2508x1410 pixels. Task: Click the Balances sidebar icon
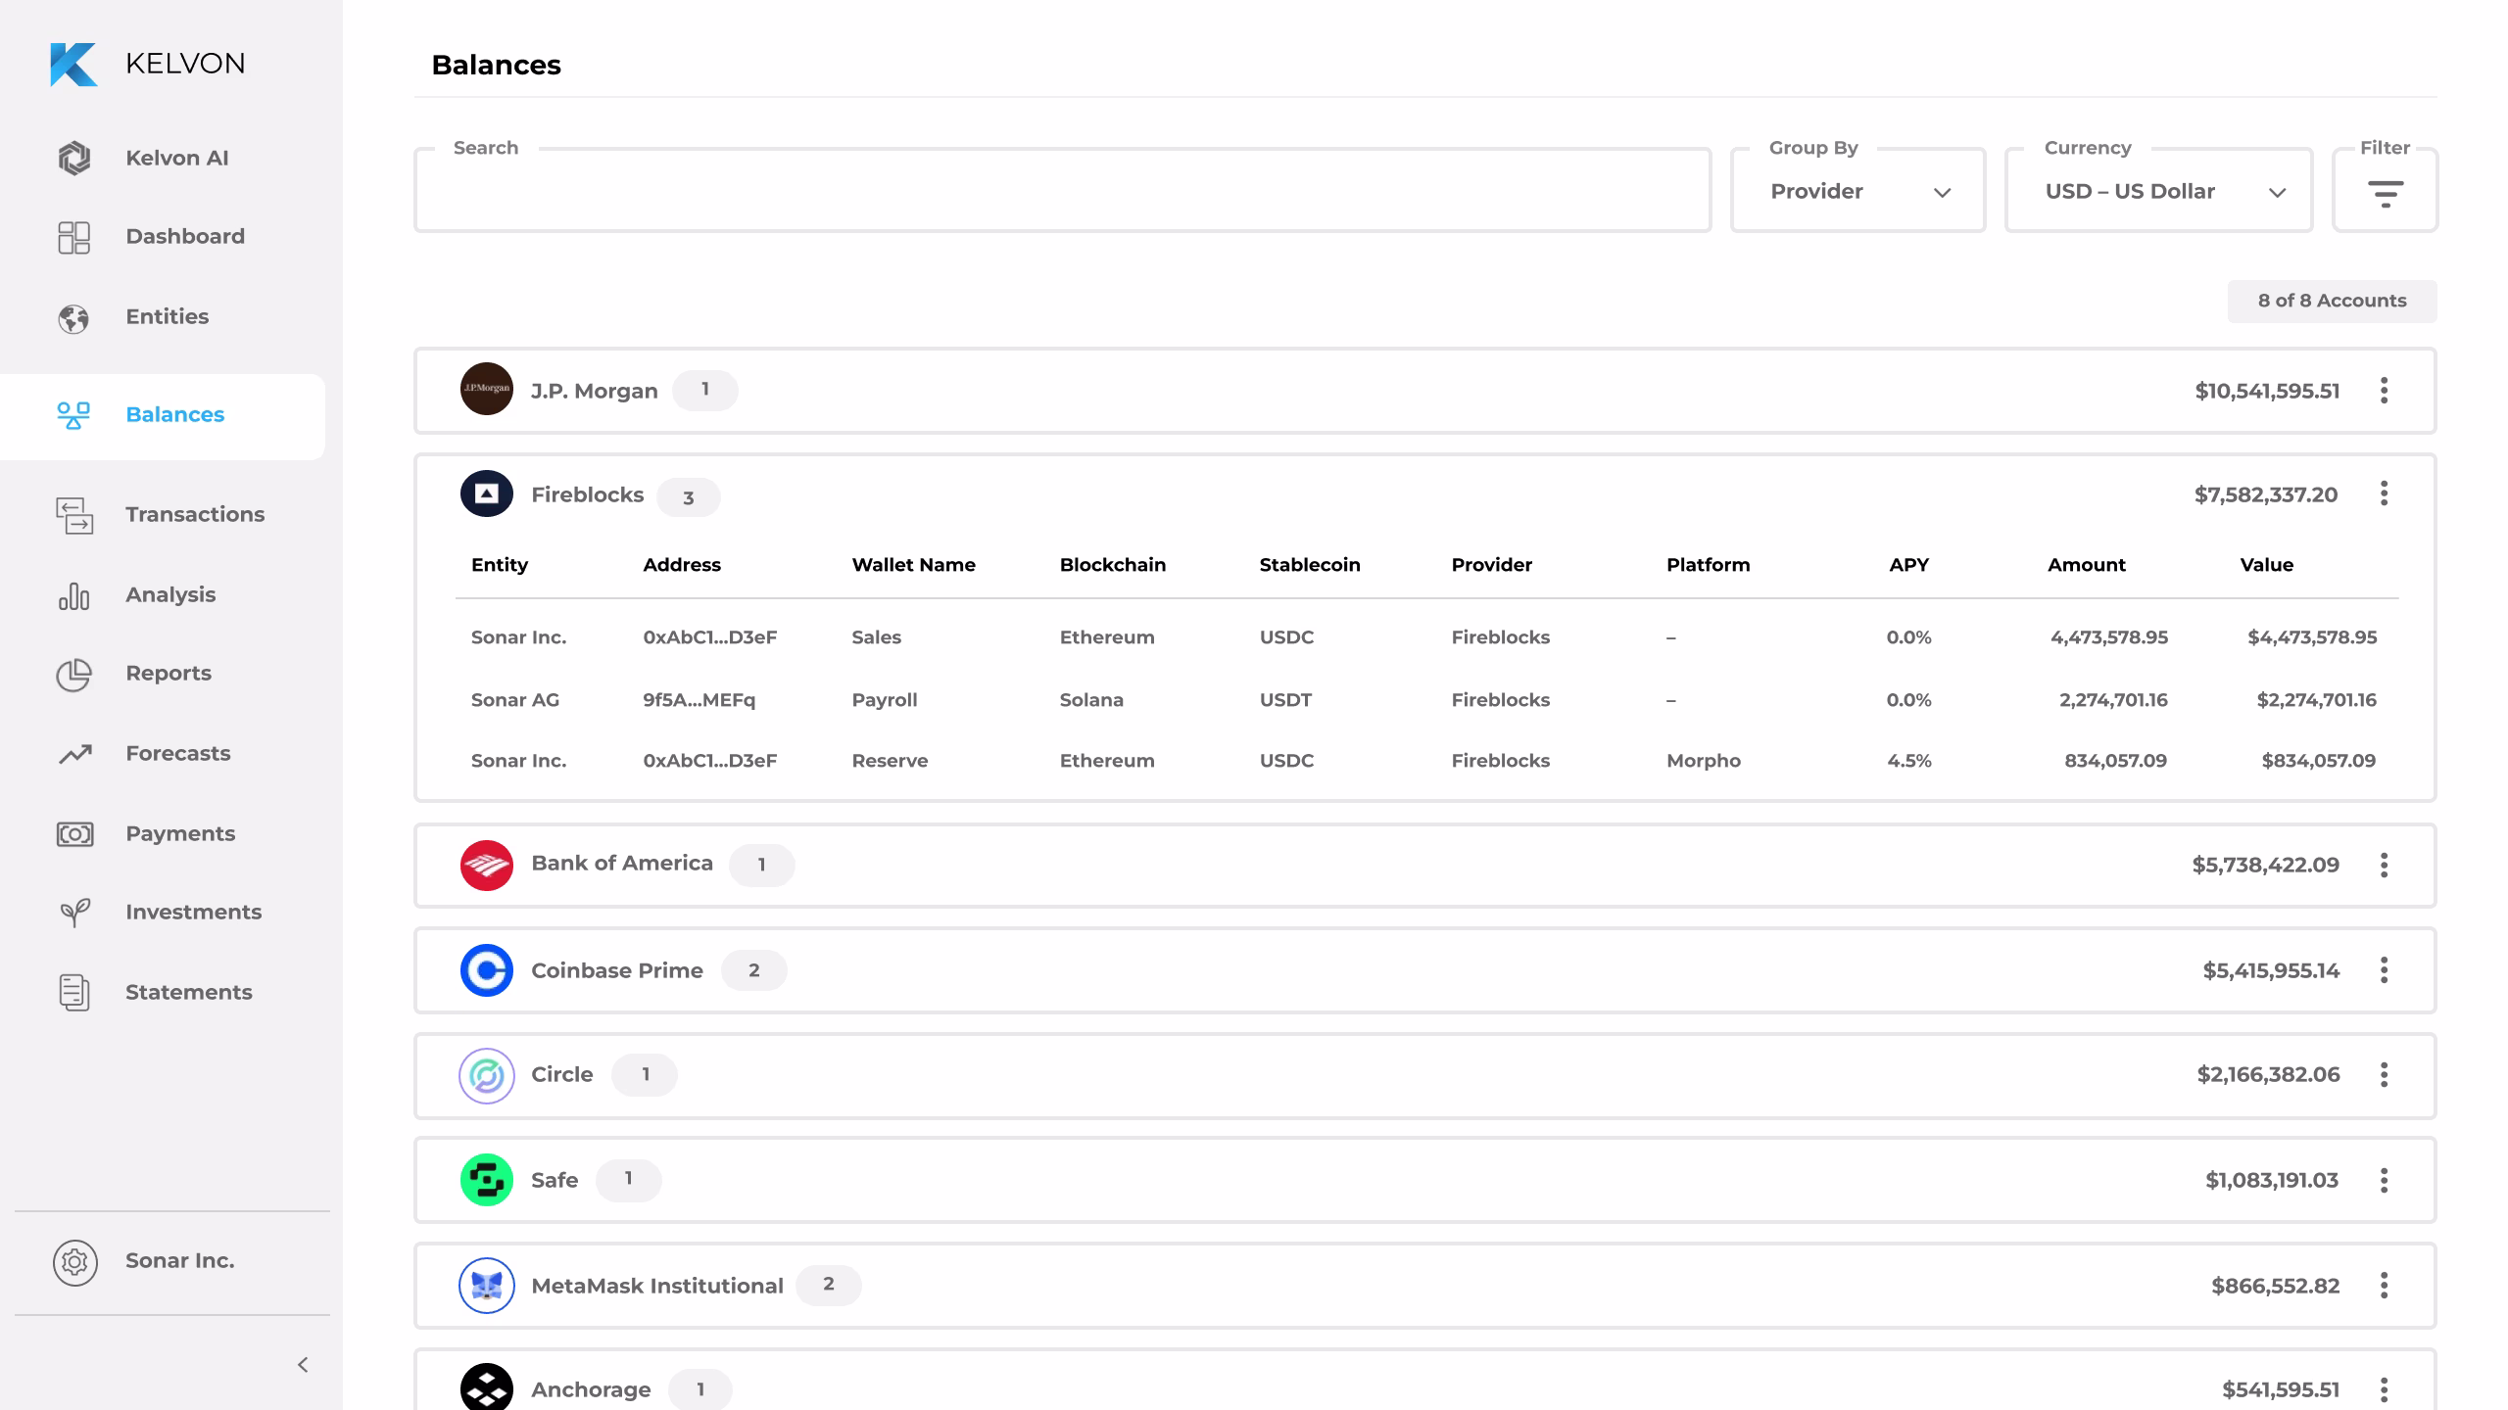tap(73, 415)
